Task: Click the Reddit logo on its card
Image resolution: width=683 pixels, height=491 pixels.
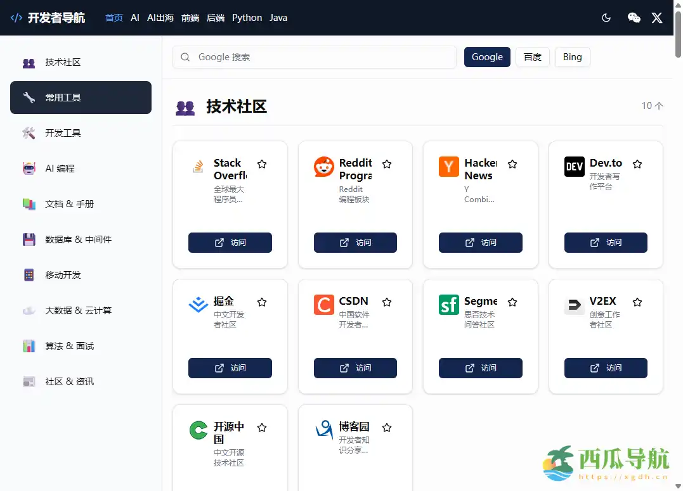Action: point(323,167)
